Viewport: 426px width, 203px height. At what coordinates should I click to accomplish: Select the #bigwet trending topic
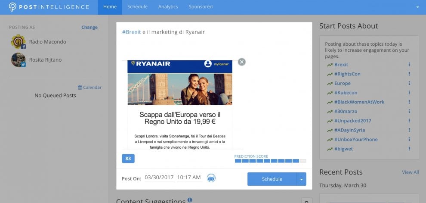343,149
